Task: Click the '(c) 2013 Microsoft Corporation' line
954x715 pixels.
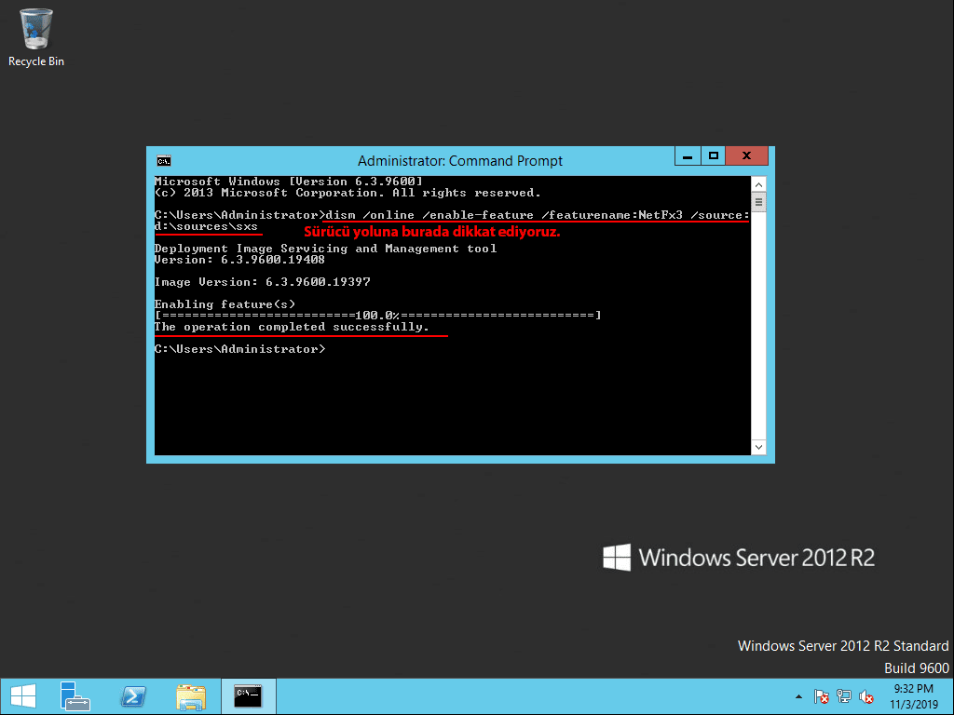Action: point(348,193)
